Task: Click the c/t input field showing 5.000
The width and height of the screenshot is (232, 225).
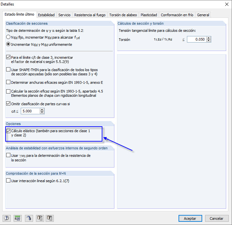Action: (x=30, y=111)
